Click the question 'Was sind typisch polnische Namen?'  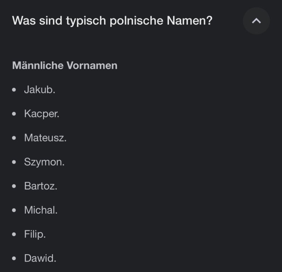pos(112,21)
